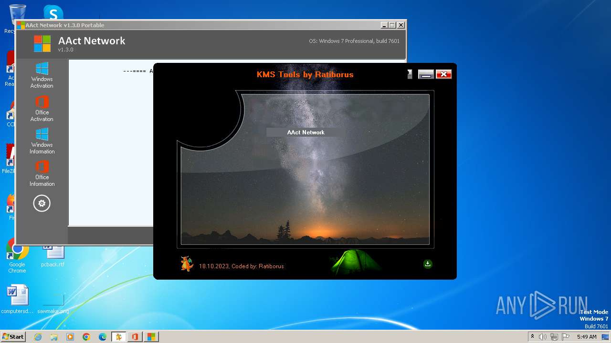Click the "AAct Network" header title text

tap(92, 41)
